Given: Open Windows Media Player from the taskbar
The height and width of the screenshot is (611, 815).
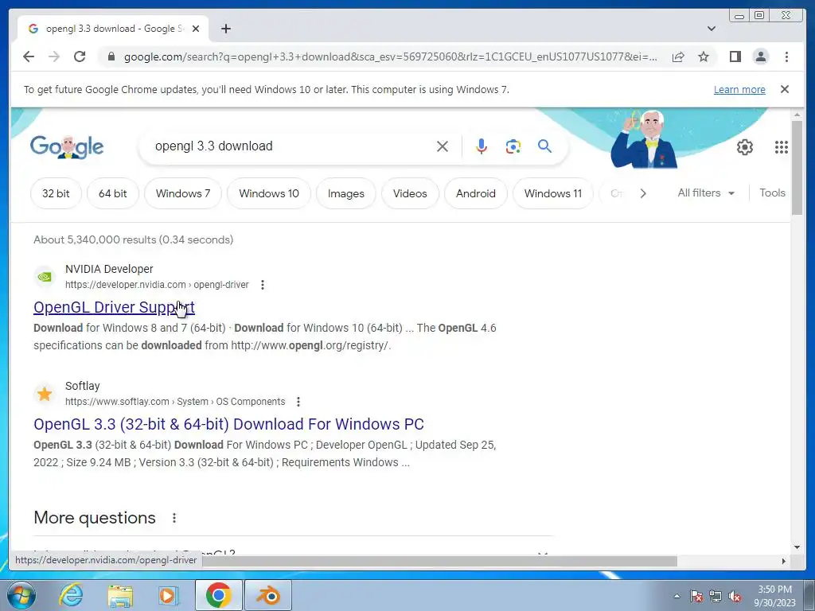Looking at the screenshot, I should click(x=169, y=595).
